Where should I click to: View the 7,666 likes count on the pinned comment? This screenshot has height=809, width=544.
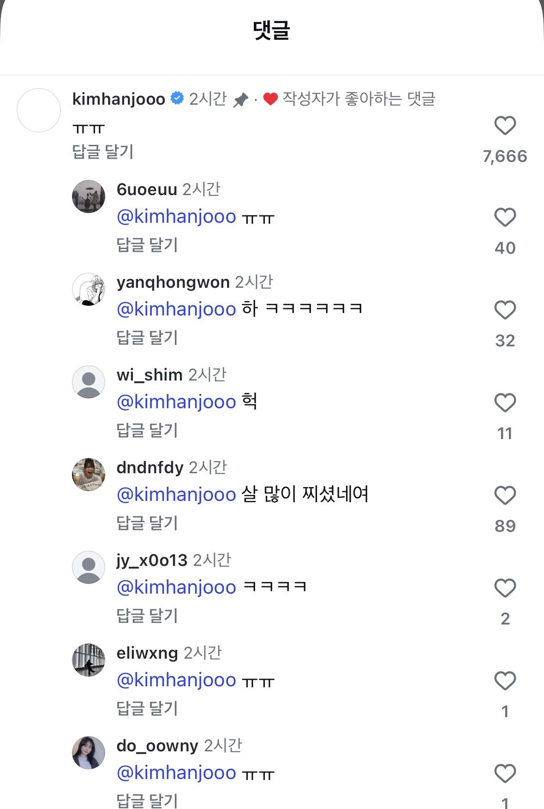(x=505, y=156)
